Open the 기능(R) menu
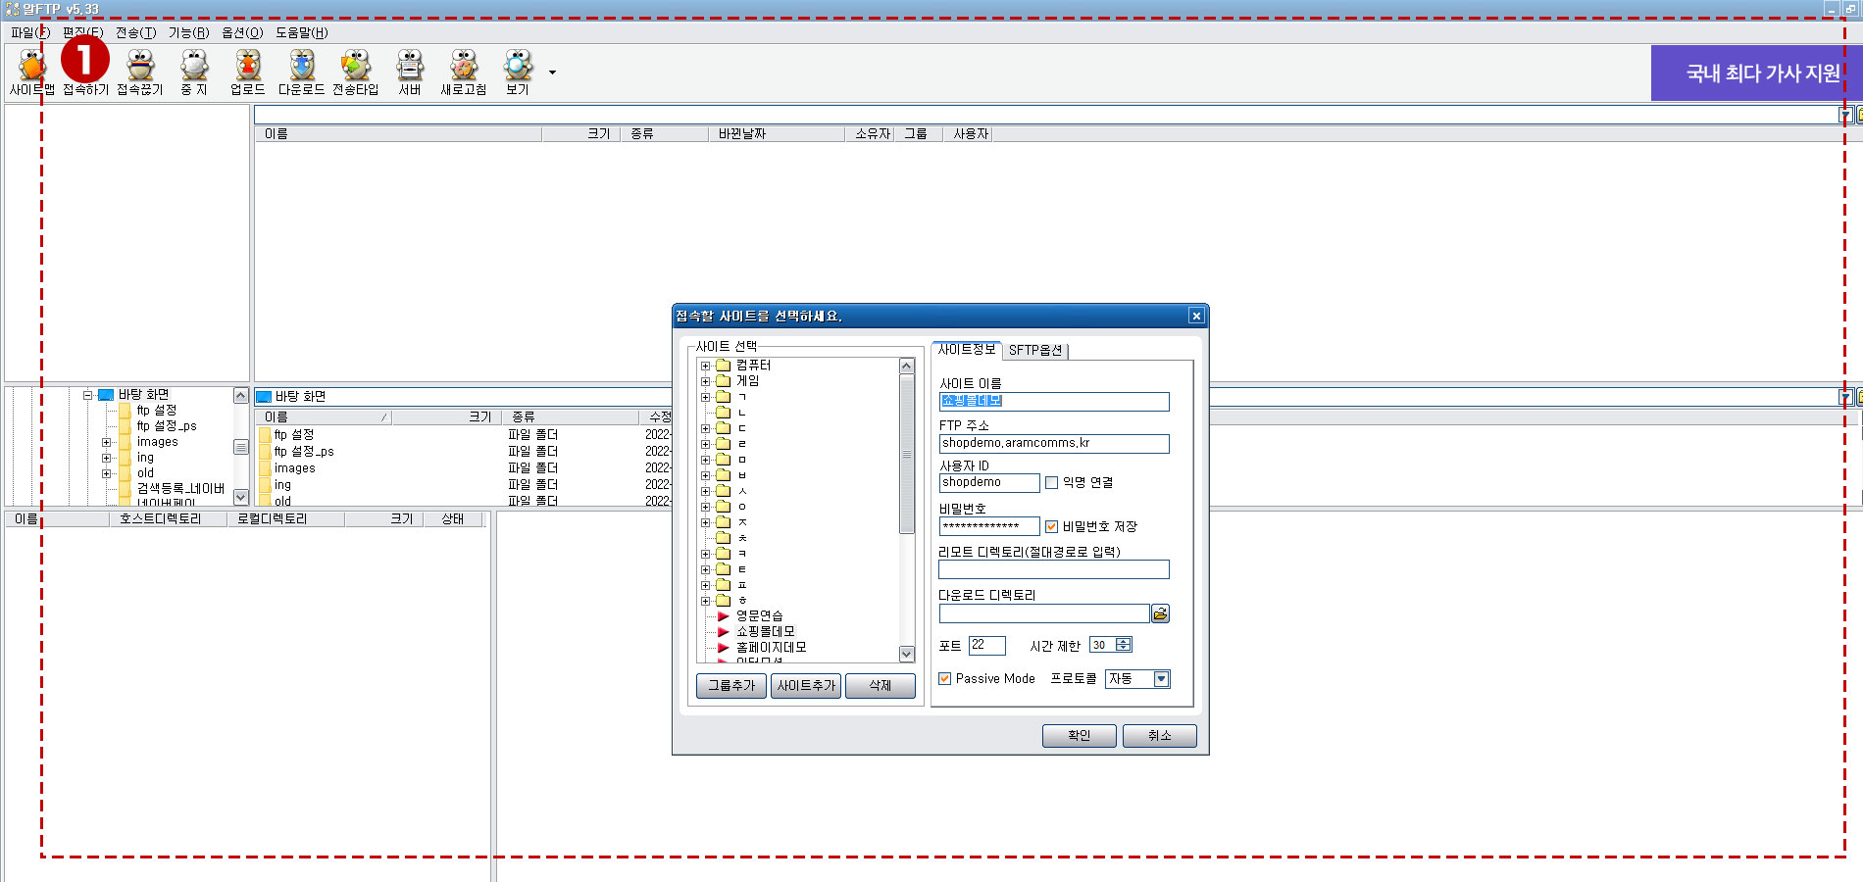The height and width of the screenshot is (882, 1863). coord(188,32)
